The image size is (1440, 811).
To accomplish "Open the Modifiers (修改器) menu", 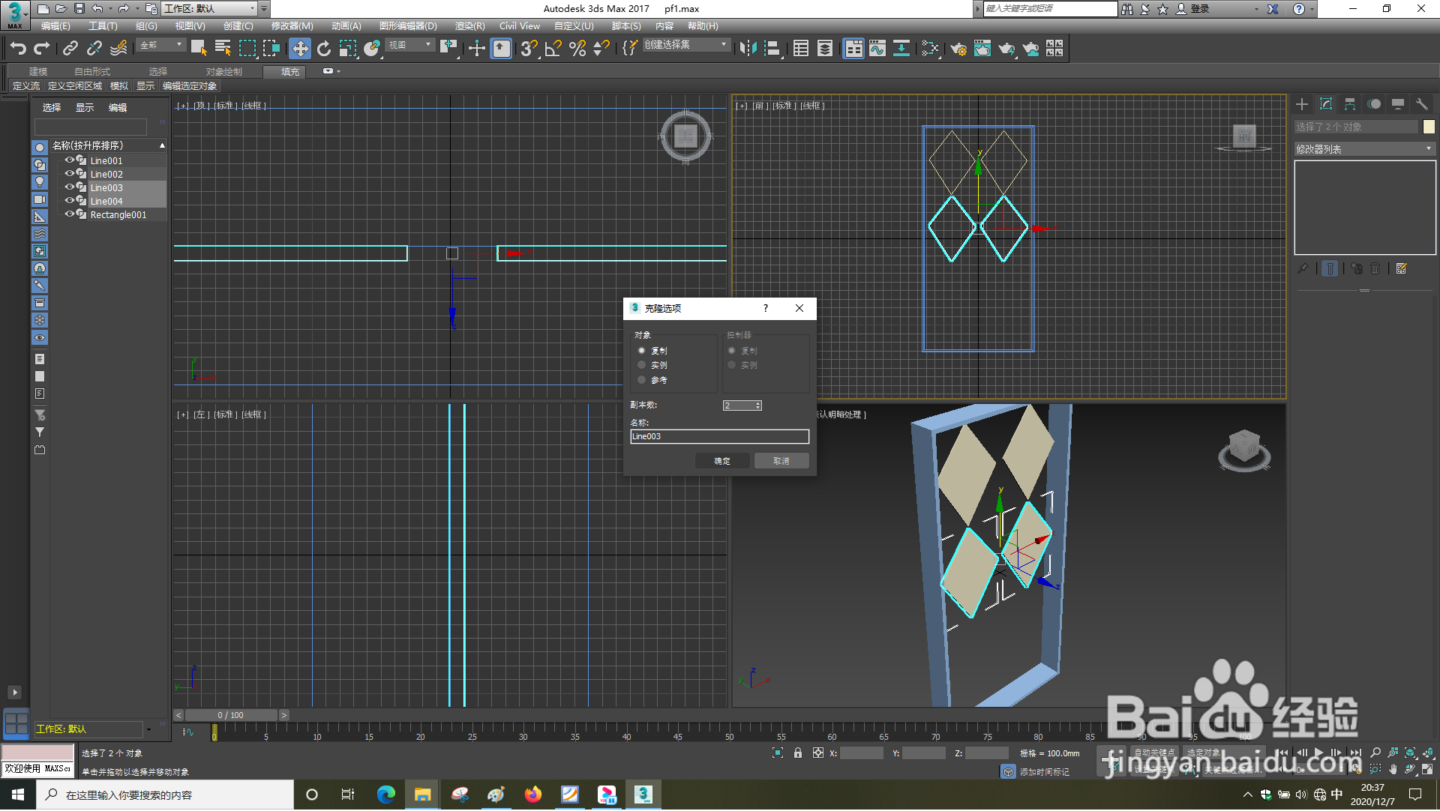I will click(292, 26).
